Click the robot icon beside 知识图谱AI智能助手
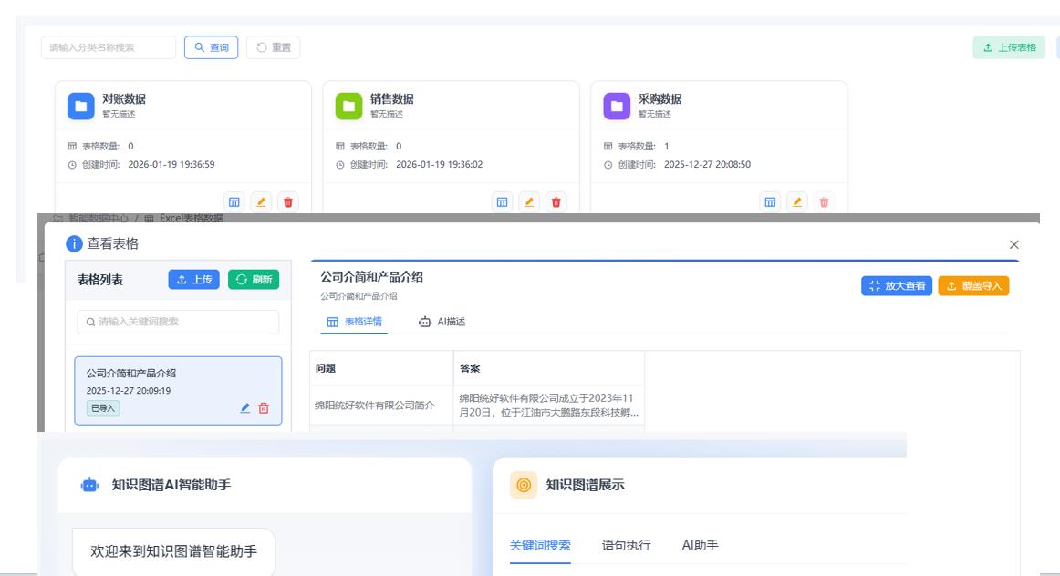 click(89, 485)
